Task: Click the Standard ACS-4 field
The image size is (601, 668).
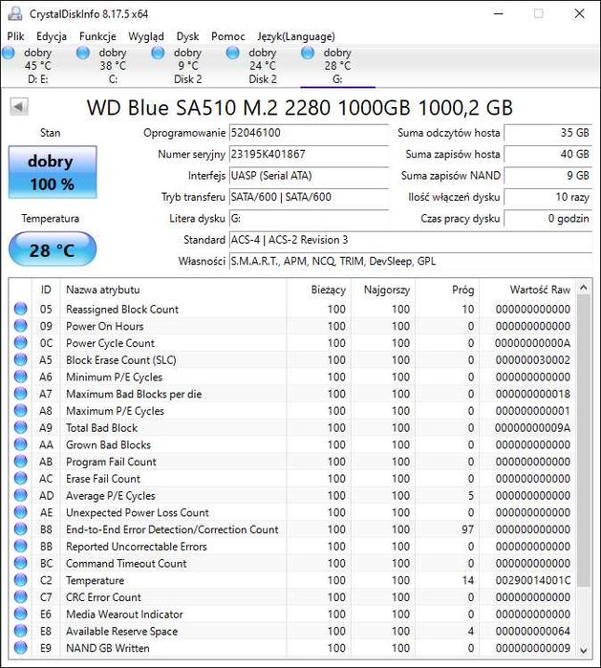Action: coord(411,240)
